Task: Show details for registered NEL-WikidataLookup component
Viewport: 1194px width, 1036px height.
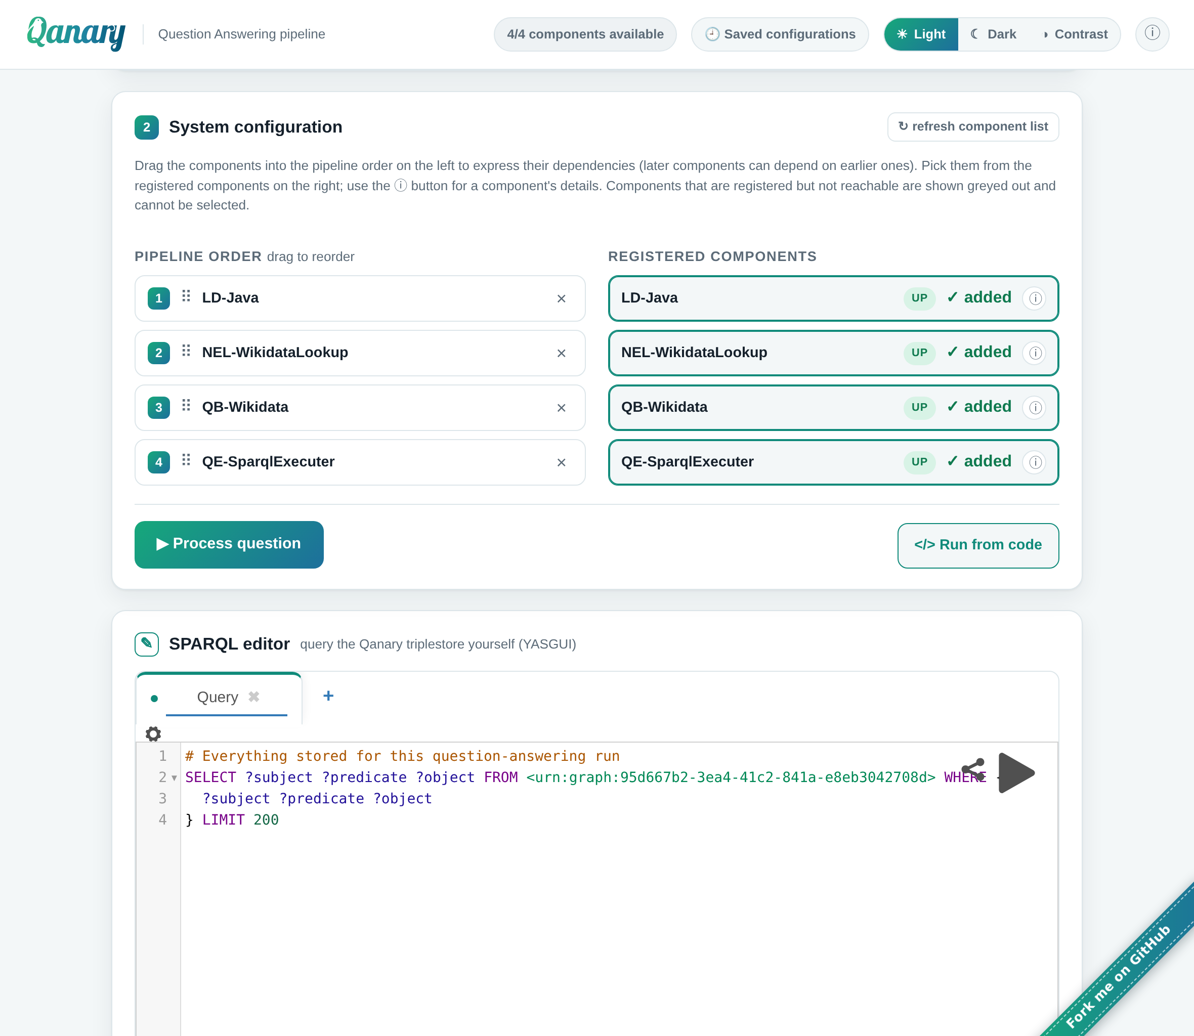Action: click(1035, 353)
